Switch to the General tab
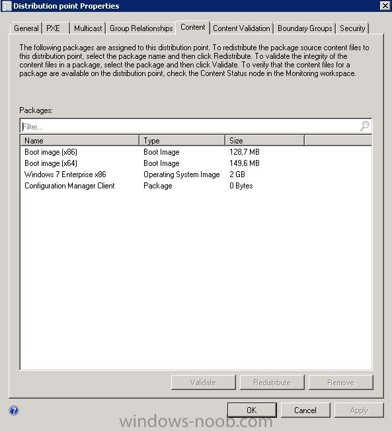 [x=26, y=28]
